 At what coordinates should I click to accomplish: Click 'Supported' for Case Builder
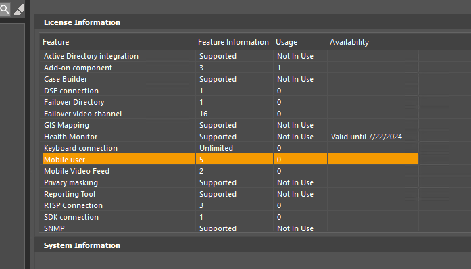click(x=218, y=79)
